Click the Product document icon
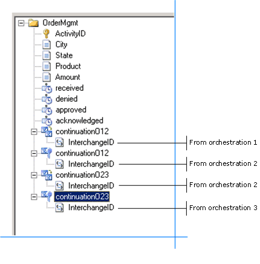260x264 pixels. [x=47, y=67]
